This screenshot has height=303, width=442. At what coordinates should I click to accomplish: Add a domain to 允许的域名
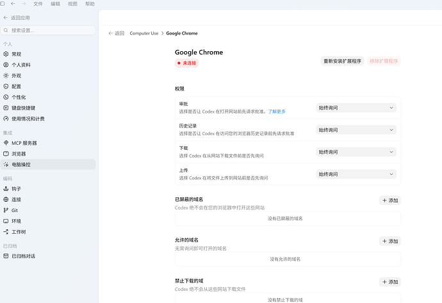[x=390, y=242]
